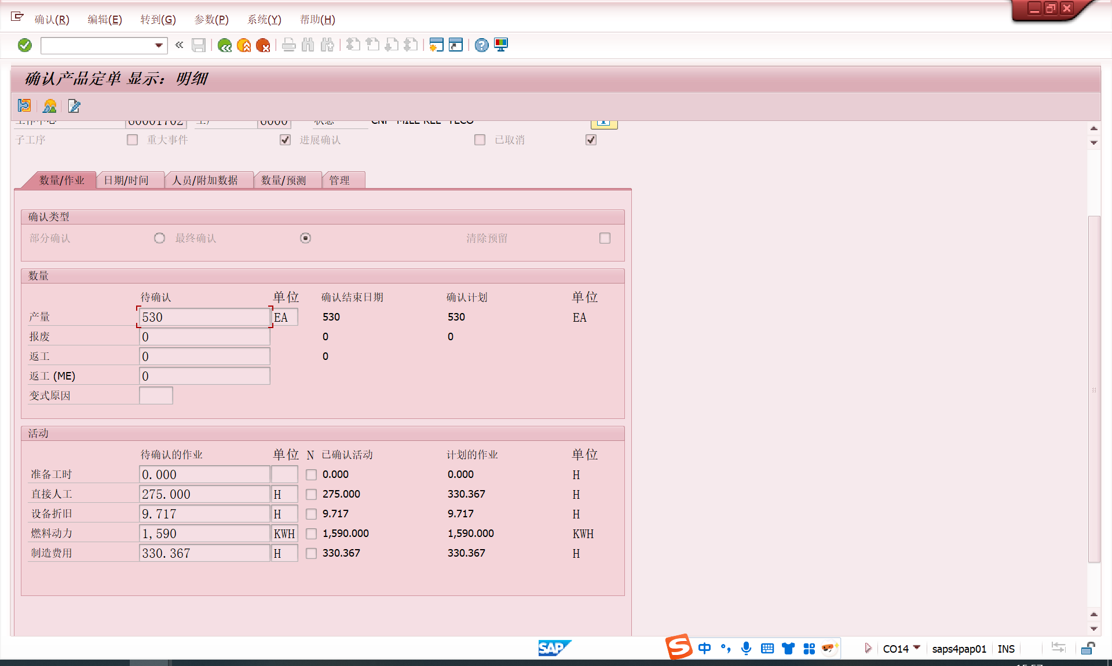Switch to the 人员/附加数据 tab

pyautogui.click(x=205, y=181)
